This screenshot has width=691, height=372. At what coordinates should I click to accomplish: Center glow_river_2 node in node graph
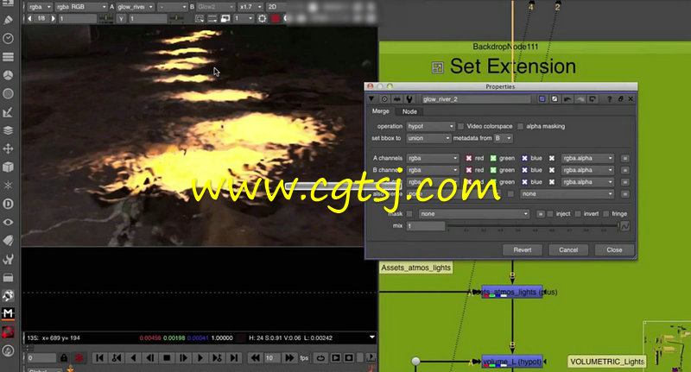[384, 99]
